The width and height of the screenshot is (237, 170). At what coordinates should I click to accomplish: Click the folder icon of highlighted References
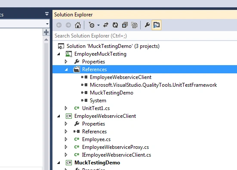click(77, 69)
